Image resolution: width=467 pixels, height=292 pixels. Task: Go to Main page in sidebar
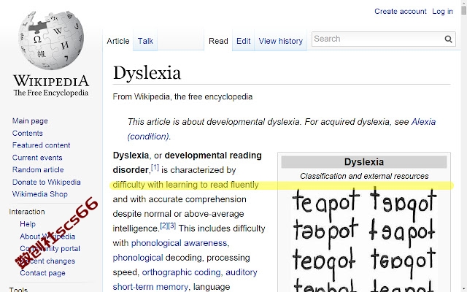click(30, 121)
